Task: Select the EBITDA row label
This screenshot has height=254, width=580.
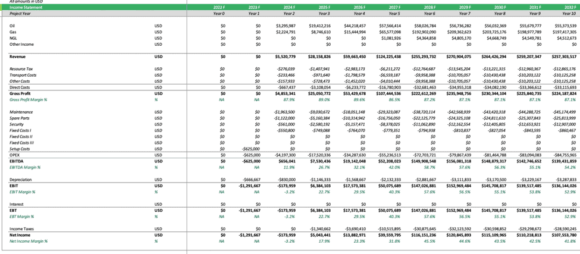Action: coord(16,161)
